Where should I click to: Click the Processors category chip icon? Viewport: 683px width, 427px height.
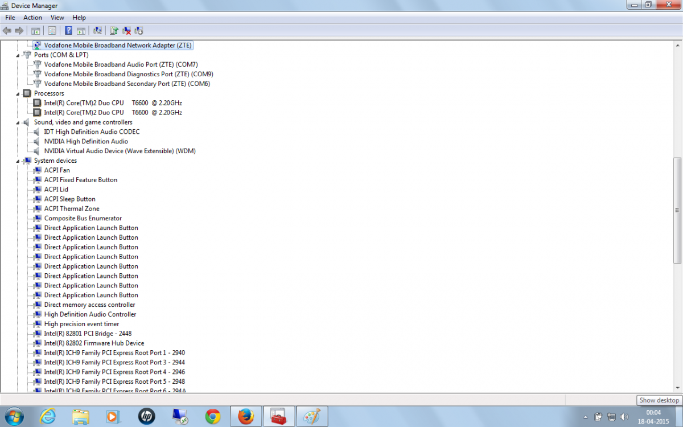(x=27, y=93)
